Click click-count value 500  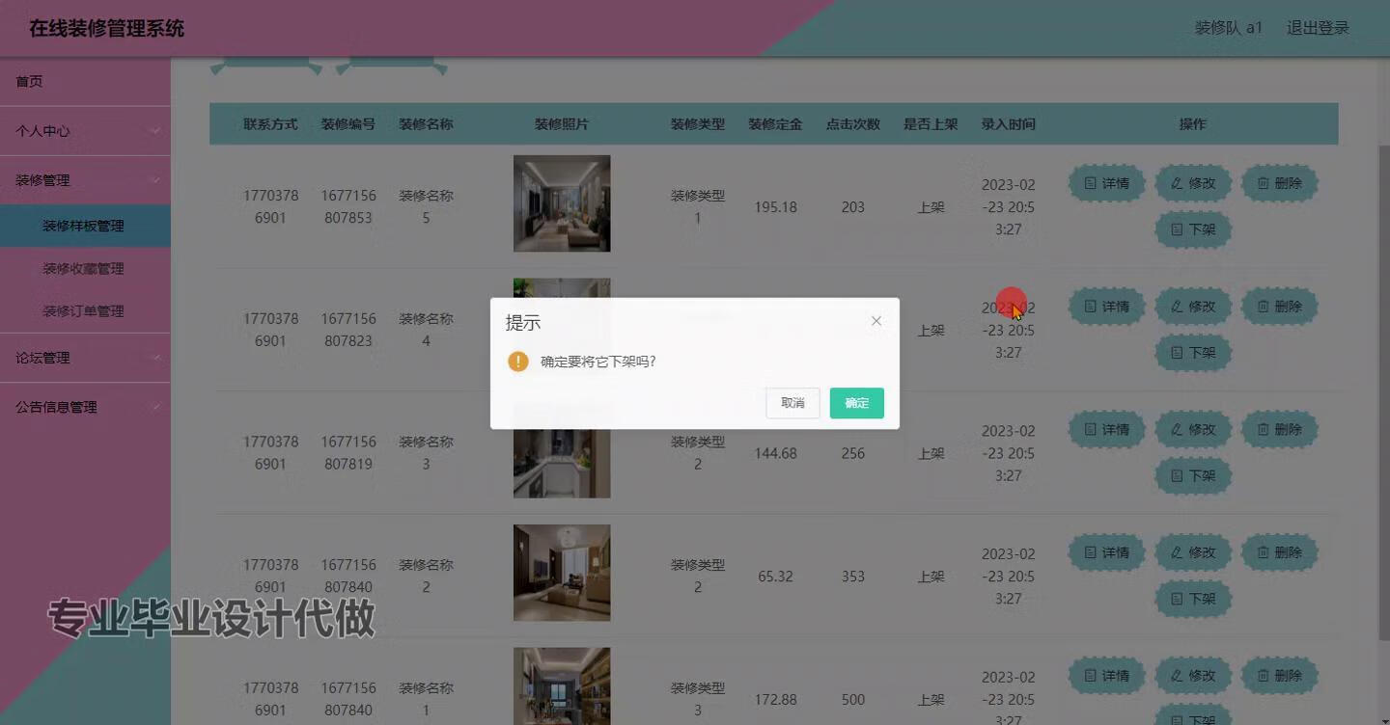pos(853,700)
